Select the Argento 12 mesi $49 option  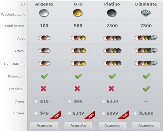36,113
